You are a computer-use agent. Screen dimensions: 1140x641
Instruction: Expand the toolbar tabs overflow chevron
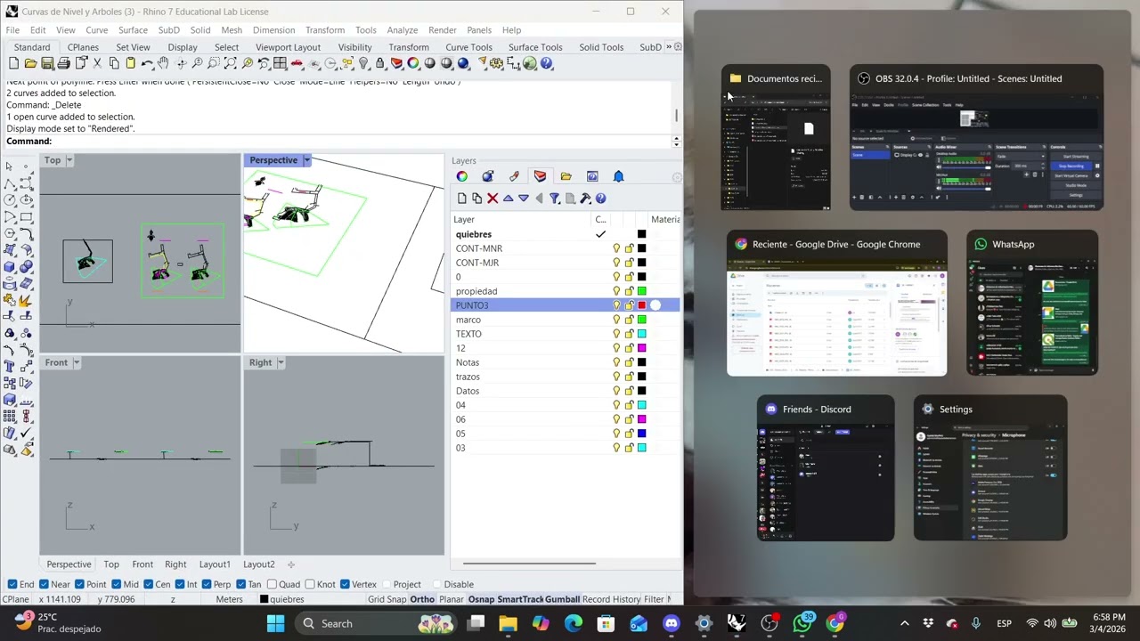669,47
